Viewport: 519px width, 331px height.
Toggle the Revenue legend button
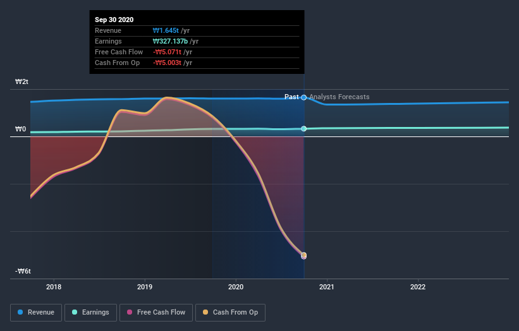[36, 313]
